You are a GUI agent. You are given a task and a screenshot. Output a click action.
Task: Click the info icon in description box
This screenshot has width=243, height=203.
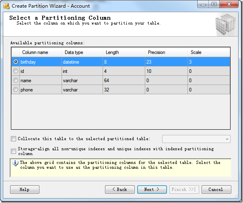click(16, 164)
